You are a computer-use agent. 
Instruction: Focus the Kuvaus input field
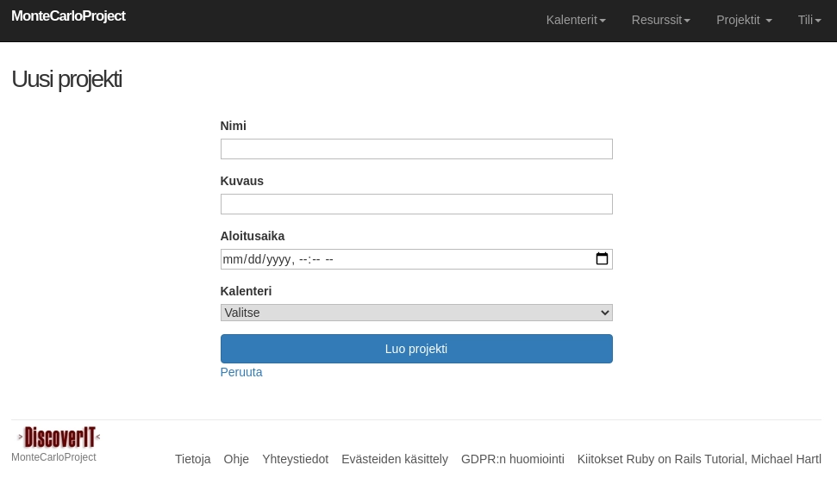(415, 204)
